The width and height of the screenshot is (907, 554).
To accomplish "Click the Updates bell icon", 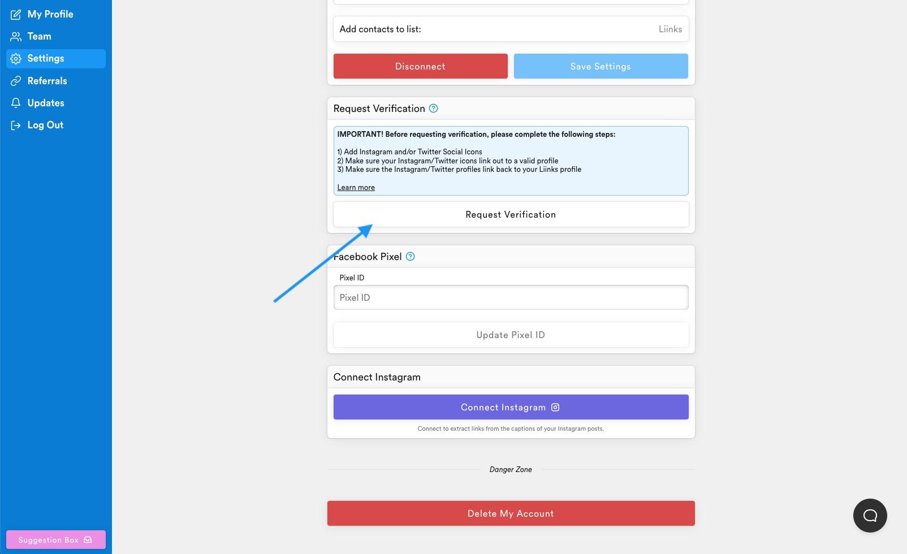I will (x=16, y=103).
